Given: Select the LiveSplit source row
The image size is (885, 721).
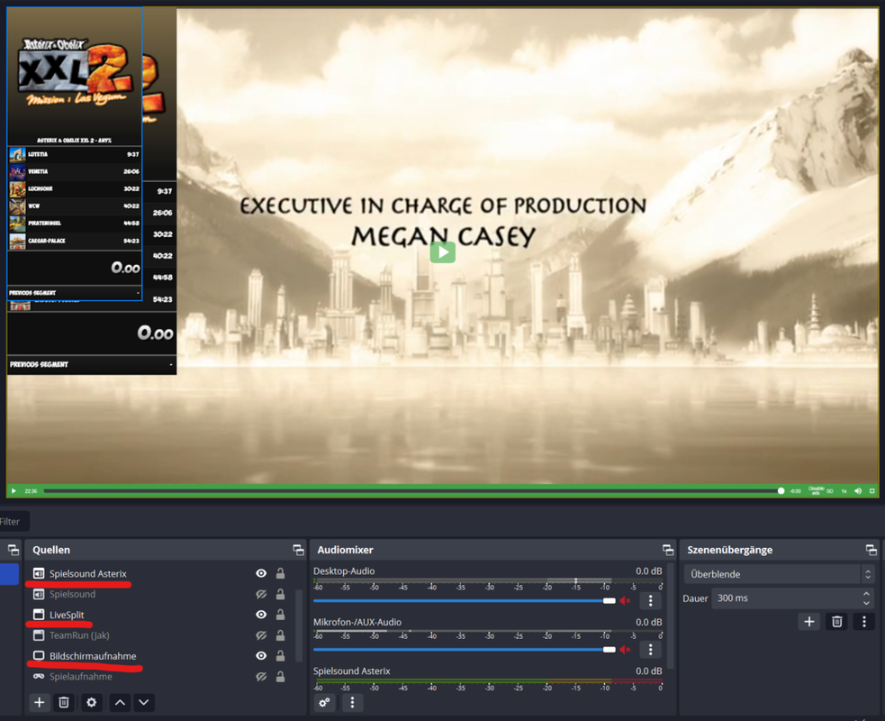Looking at the screenshot, I should point(159,615).
